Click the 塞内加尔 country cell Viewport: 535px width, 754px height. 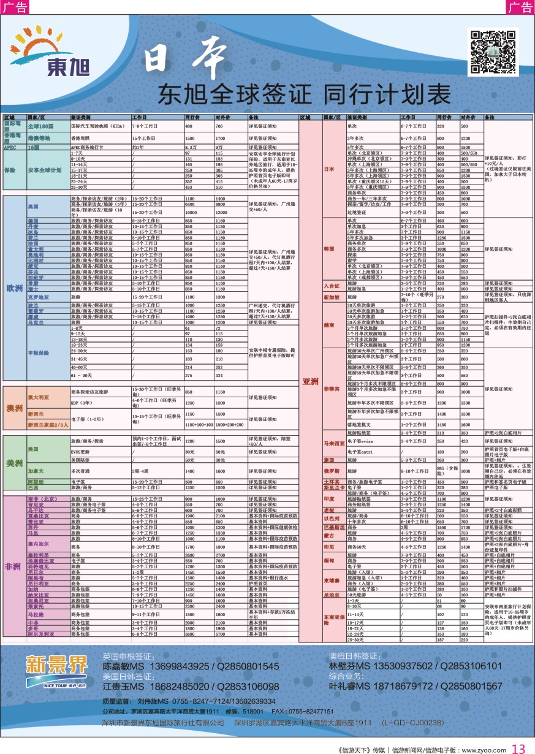click(48, 544)
